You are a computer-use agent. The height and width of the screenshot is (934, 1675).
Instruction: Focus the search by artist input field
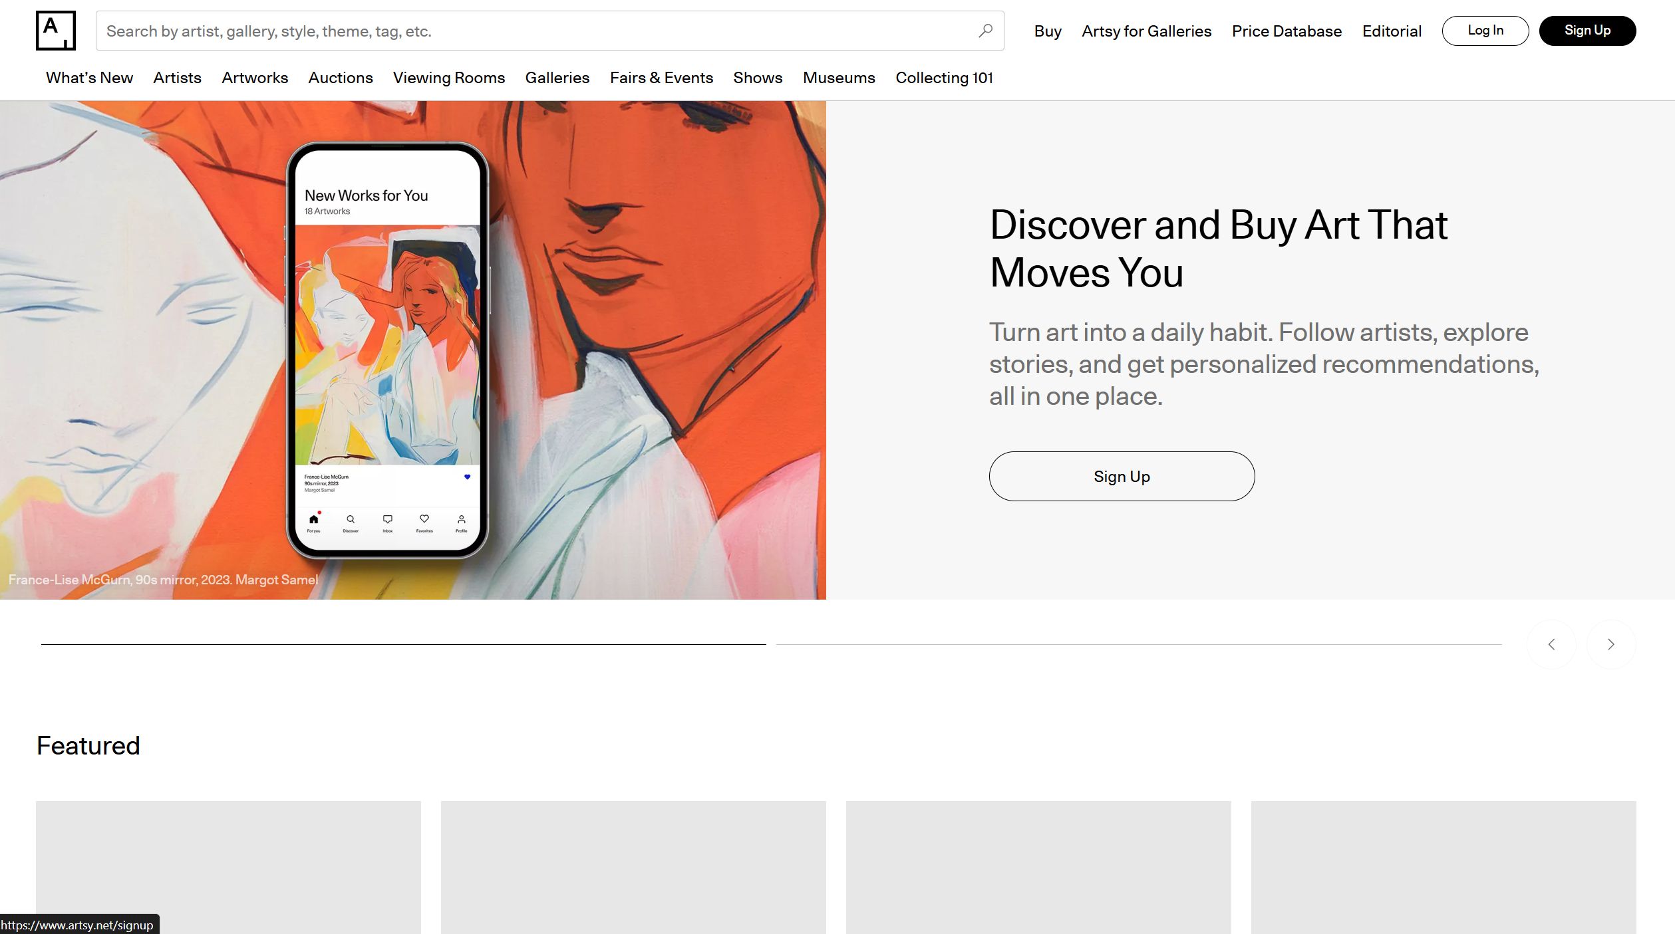(549, 31)
